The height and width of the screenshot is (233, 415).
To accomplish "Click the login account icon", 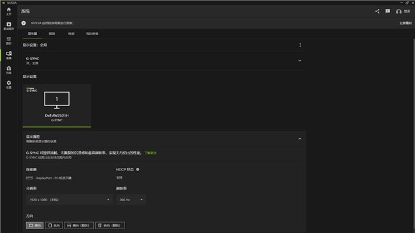I will coord(398,11).
